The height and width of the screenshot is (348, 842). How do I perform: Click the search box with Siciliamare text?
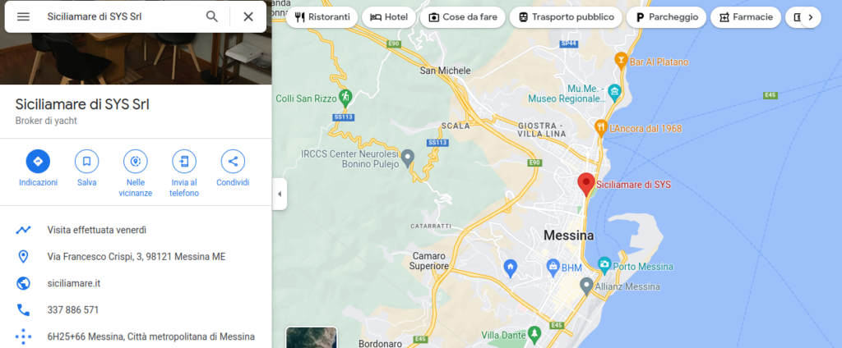coord(122,16)
